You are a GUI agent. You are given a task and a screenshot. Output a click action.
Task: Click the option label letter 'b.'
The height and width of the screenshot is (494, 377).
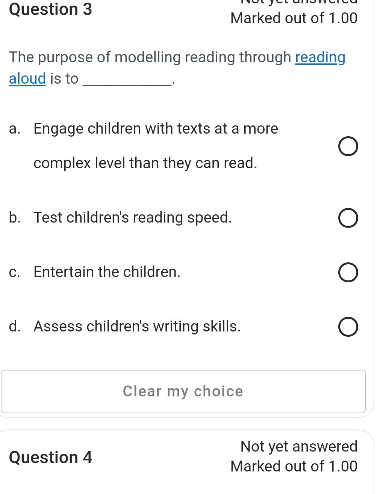pyautogui.click(x=15, y=218)
